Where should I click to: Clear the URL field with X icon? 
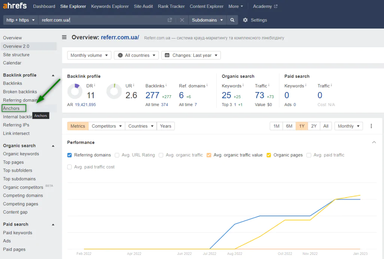click(182, 20)
